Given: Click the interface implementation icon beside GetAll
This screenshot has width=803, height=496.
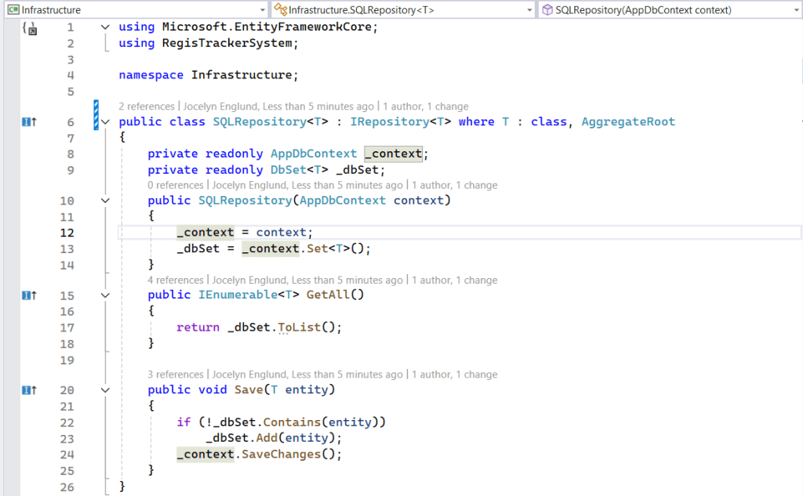Looking at the screenshot, I should click(30, 295).
